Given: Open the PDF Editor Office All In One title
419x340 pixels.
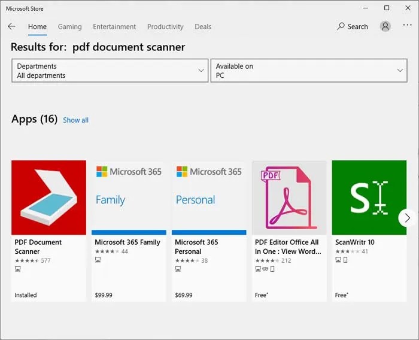Looking at the screenshot, I should [288, 247].
